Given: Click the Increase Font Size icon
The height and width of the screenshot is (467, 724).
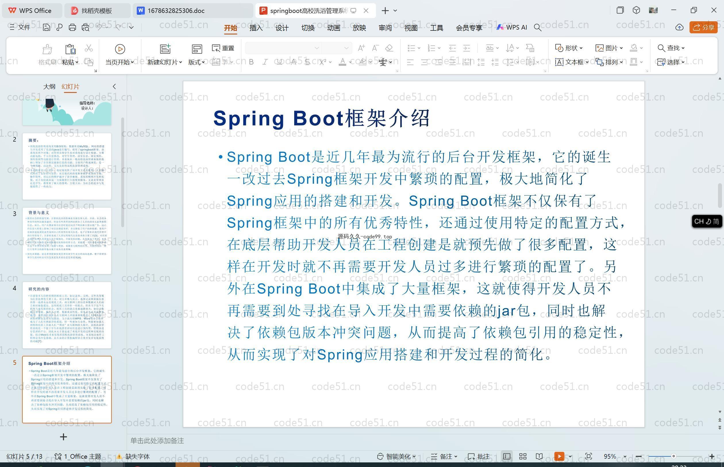Looking at the screenshot, I should tap(361, 48).
